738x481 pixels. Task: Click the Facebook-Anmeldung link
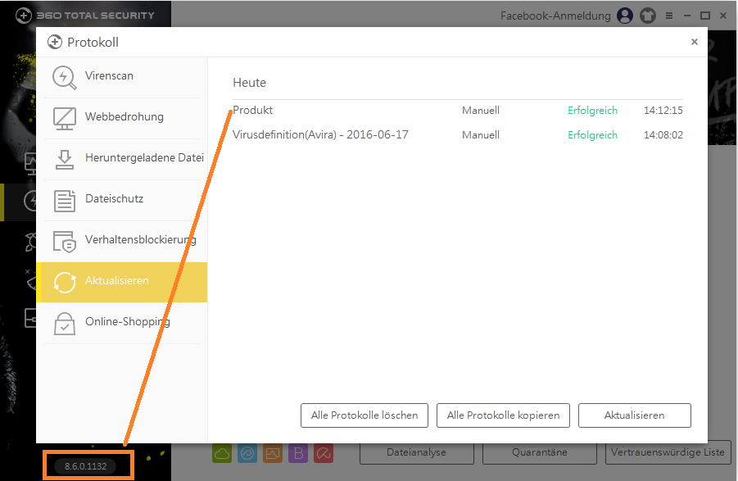555,16
